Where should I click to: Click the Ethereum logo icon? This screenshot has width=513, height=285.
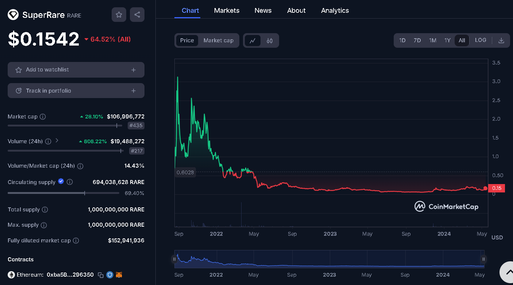coord(11,275)
